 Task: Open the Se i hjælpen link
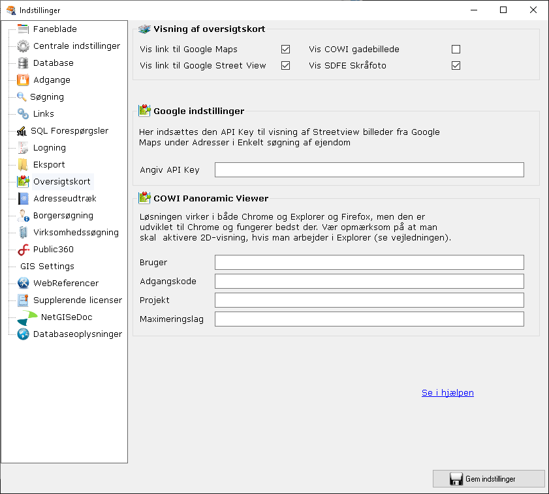pyautogui.click(x=447, y=393)
